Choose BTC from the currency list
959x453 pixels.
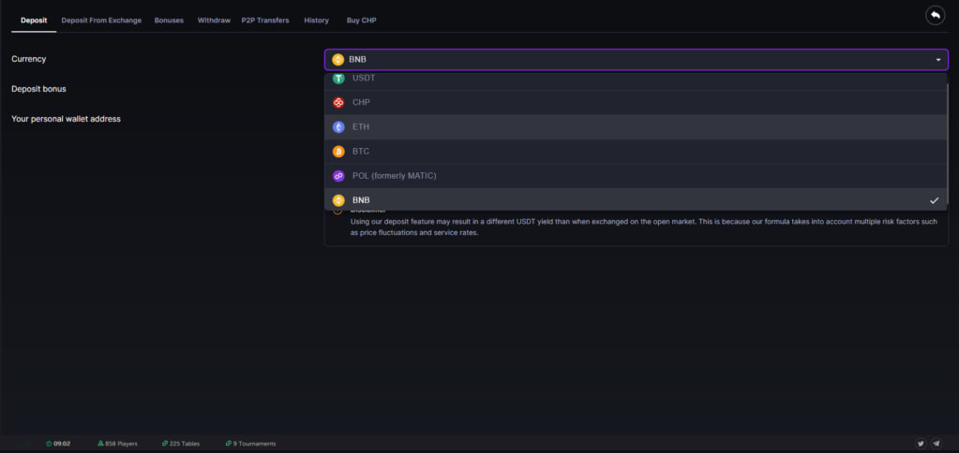coord(635,152)
